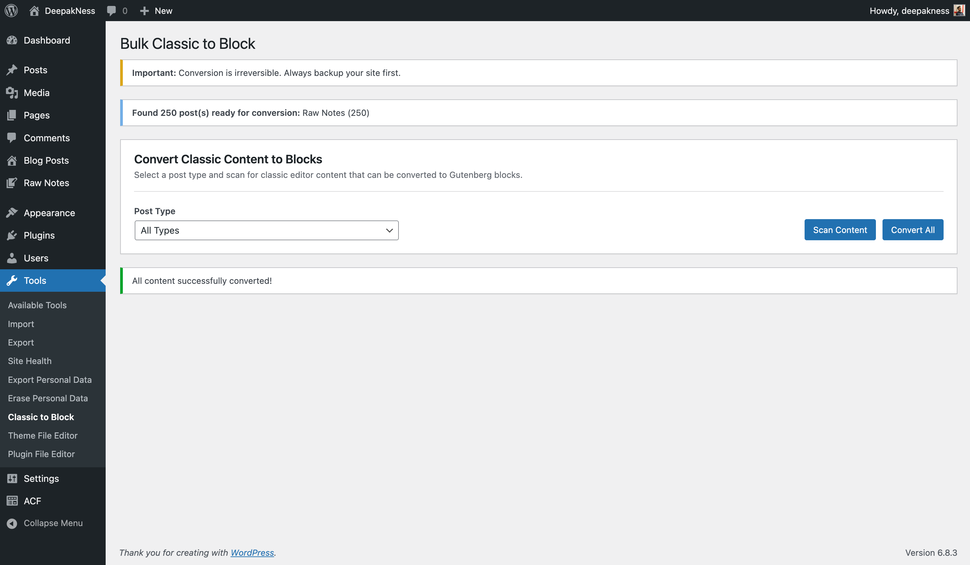Select Classic to Block under Tools
Image resolution: width=970 pixels, height=565 pixels.
(x=41, y=417)
